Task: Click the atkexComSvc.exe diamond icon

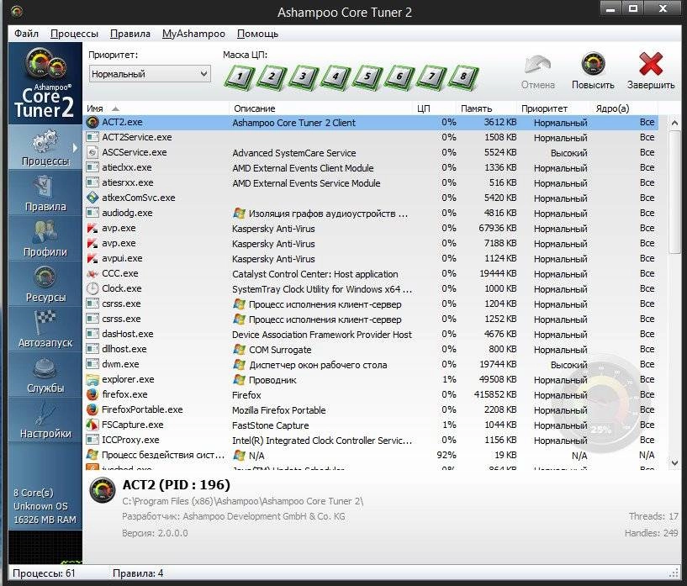Action: click(92, 198)
